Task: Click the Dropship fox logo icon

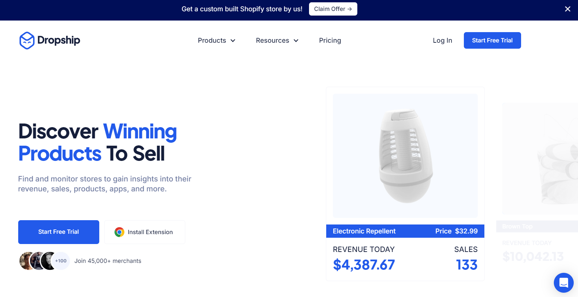Action: pyautogui.click(x=27, y=40)
